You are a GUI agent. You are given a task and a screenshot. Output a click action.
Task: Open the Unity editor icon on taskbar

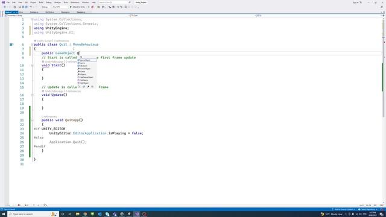(129, 214)
